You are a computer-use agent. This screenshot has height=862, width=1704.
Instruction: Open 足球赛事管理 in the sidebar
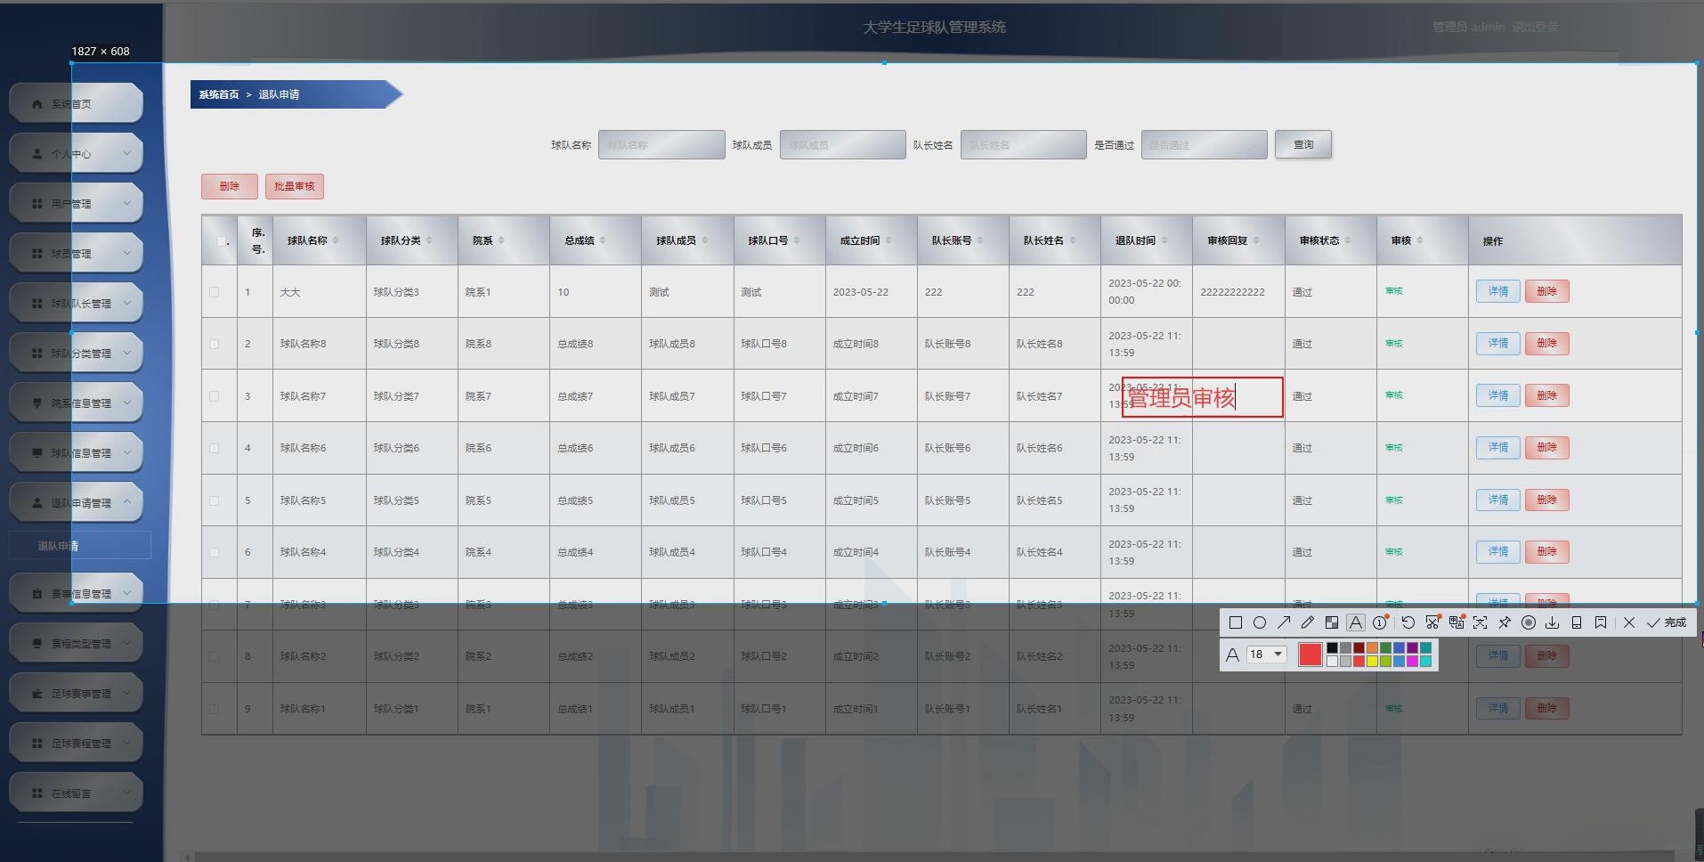coord(76,693)
